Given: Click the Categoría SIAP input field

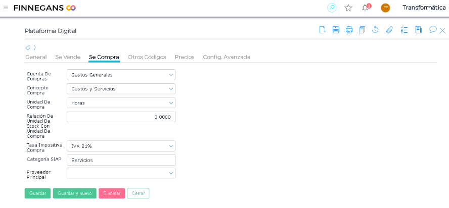Looking at the screenshot, I should point(121,160).
